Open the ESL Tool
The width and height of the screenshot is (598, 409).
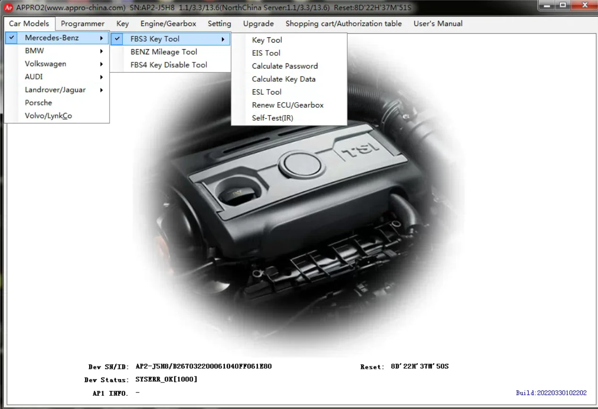click(266, 92)
